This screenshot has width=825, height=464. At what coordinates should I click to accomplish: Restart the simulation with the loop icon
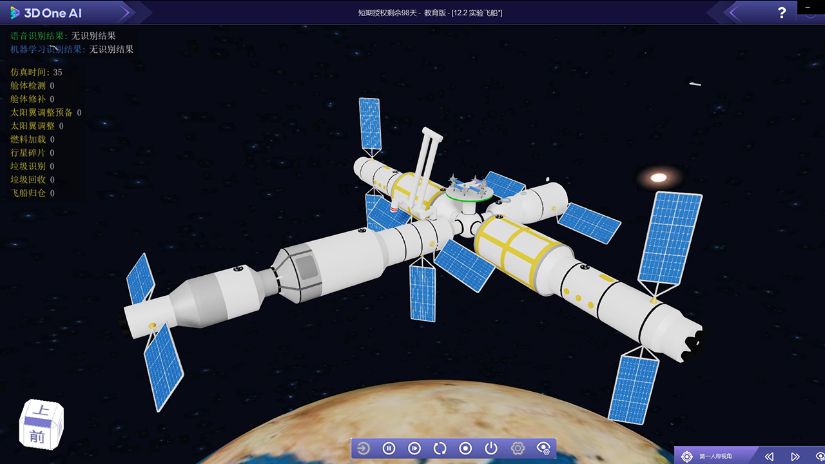[x=440, y=449]
